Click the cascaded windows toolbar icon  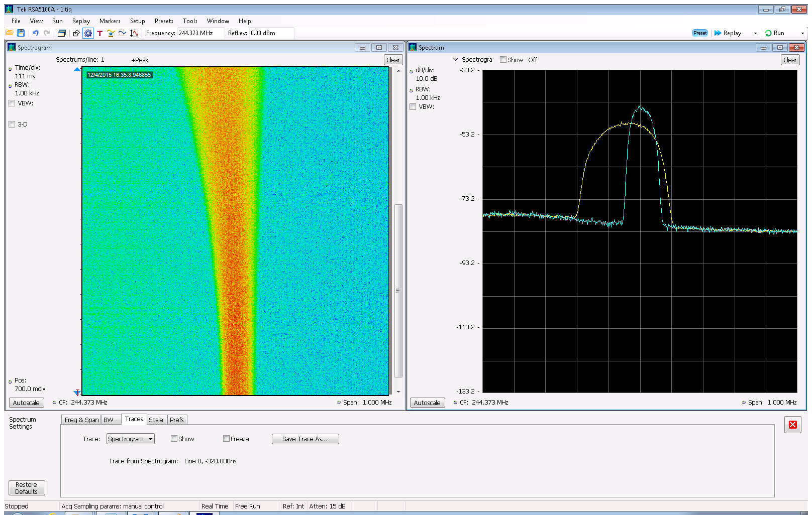[x=62, y=33]
